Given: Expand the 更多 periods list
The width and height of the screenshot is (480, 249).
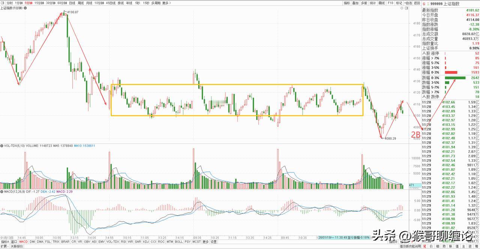Looking at the screenshot, I should tap(166, 3).
